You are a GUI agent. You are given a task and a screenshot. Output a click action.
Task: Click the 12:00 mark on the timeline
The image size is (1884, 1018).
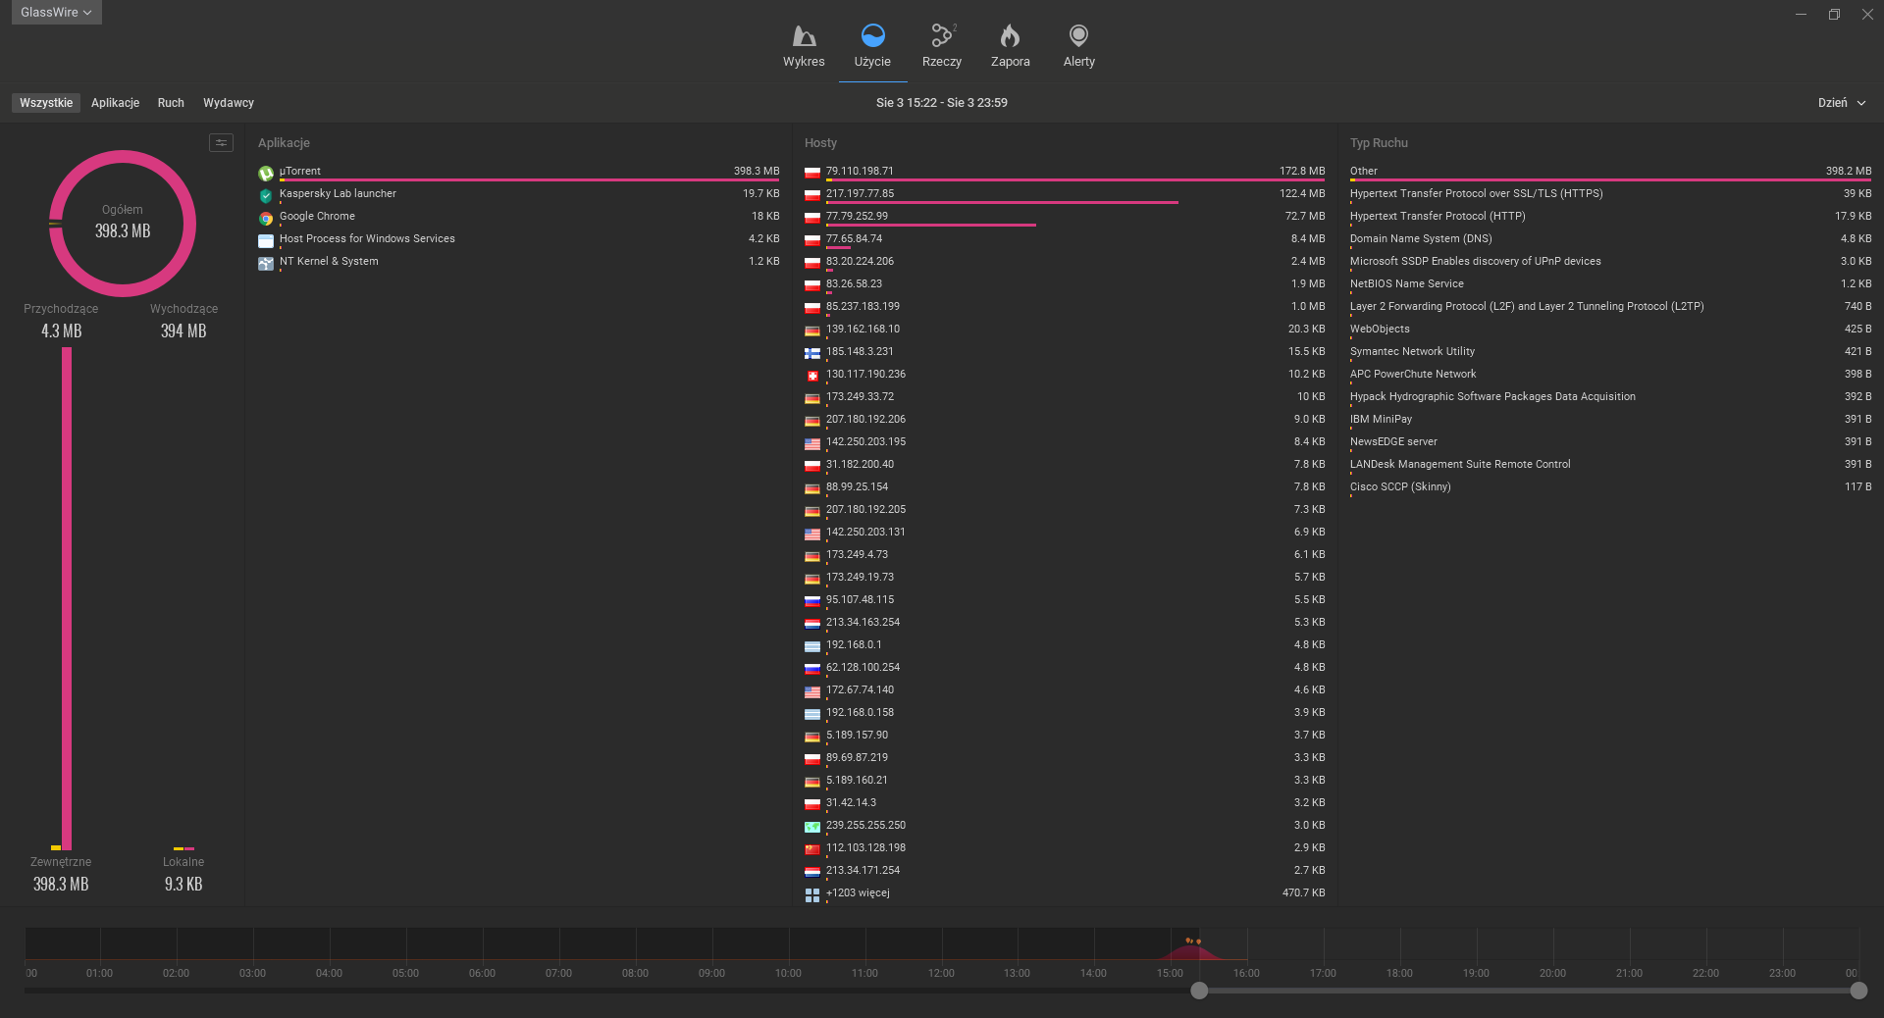pyautogui.click(x=941, y=973)
